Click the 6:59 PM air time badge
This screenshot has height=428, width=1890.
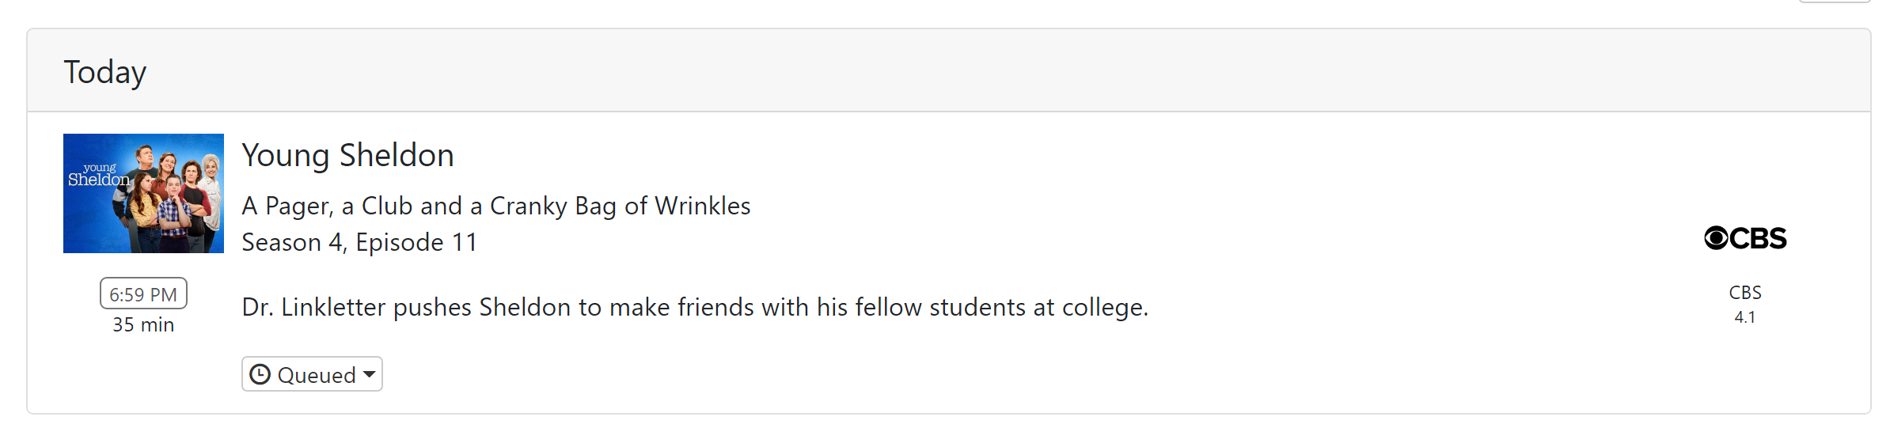143,294
